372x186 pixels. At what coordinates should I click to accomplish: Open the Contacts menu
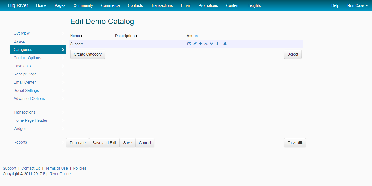point(135,5)
